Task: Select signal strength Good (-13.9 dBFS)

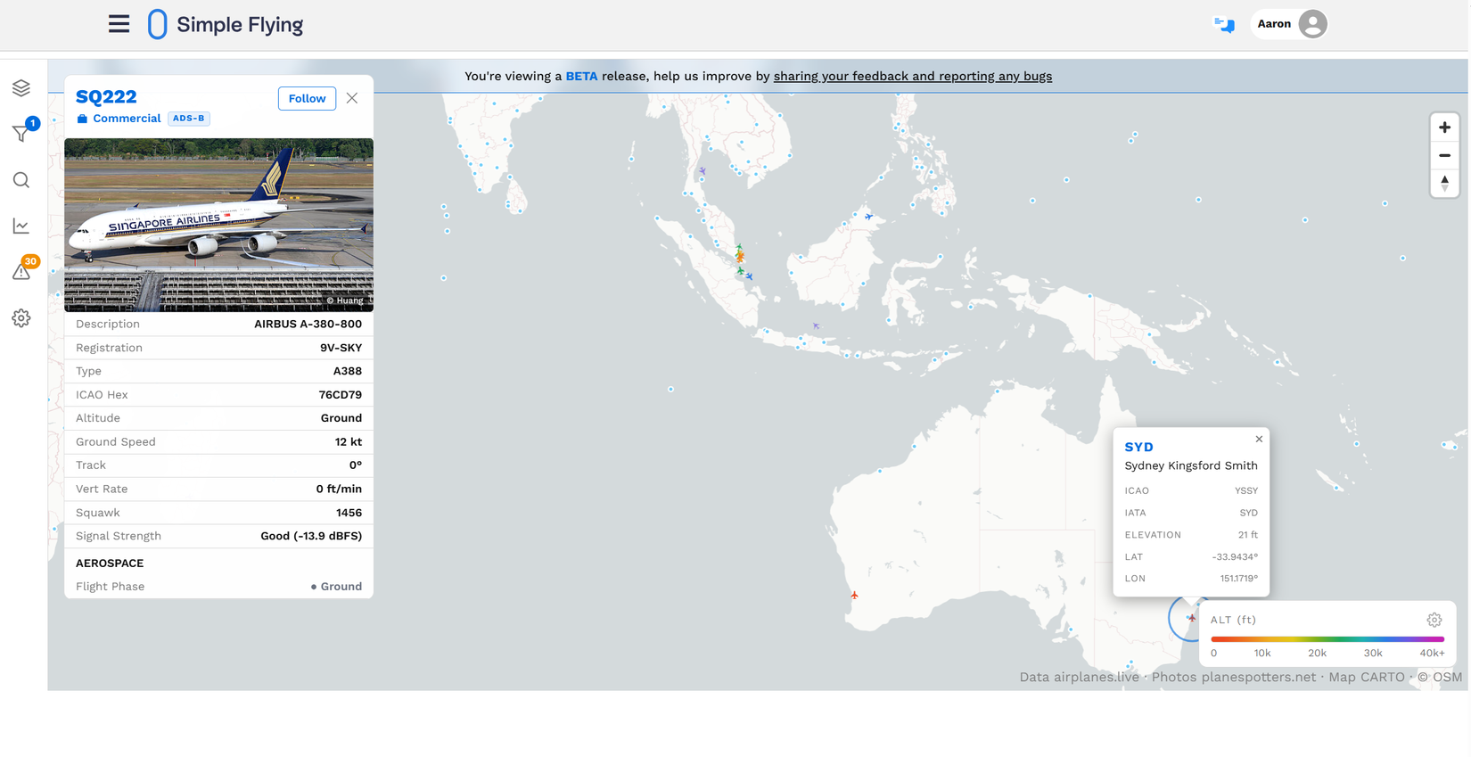Action: point(311,536)
